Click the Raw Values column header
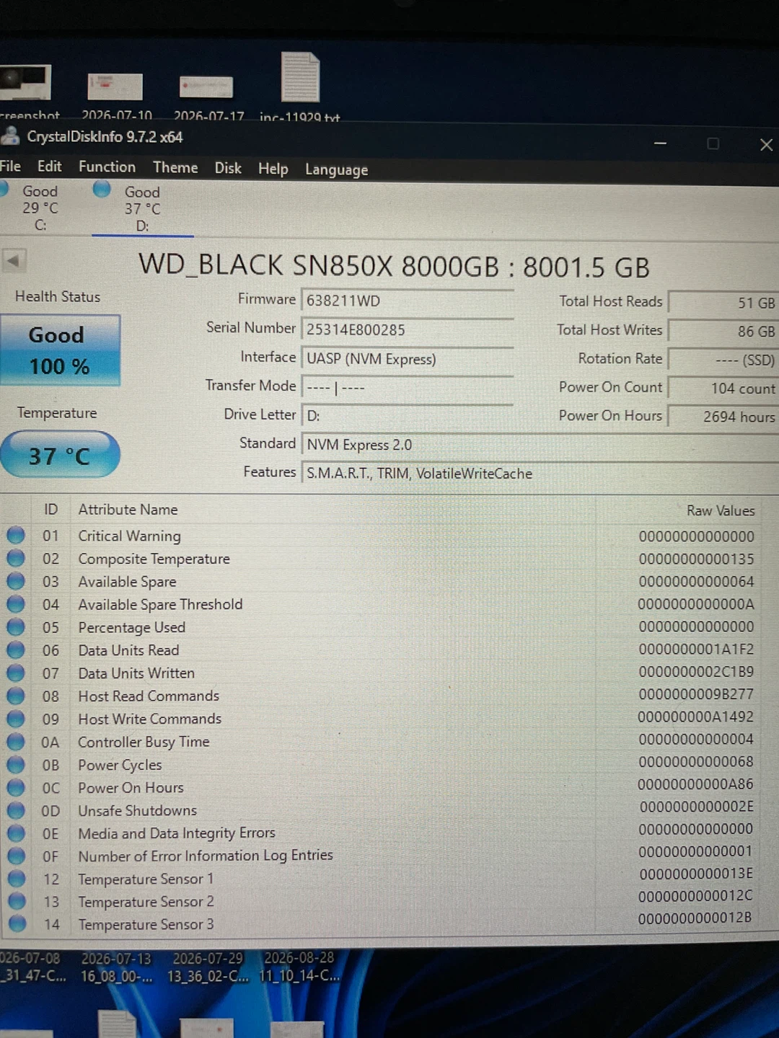The image size is (779, 1038). tap(721, 510)
